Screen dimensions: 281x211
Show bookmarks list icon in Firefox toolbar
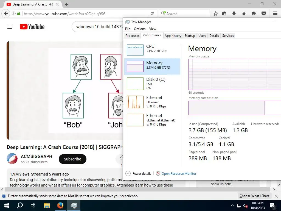tap(224, 14)
